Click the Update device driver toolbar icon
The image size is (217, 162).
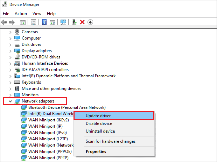pyautogui.click(x=75, y=22)
